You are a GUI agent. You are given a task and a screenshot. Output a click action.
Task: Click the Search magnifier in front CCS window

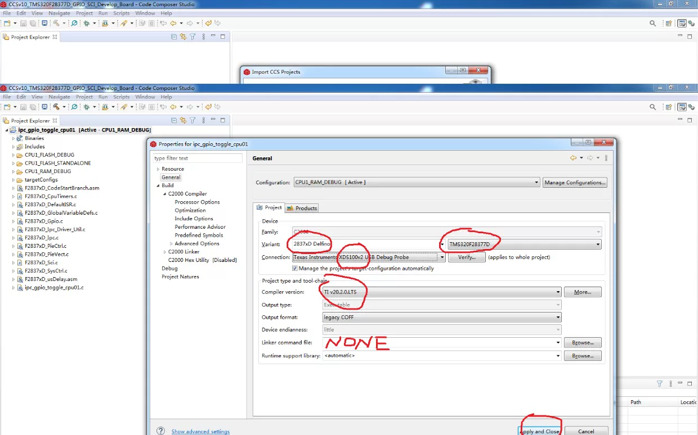[x=653, y=107]
